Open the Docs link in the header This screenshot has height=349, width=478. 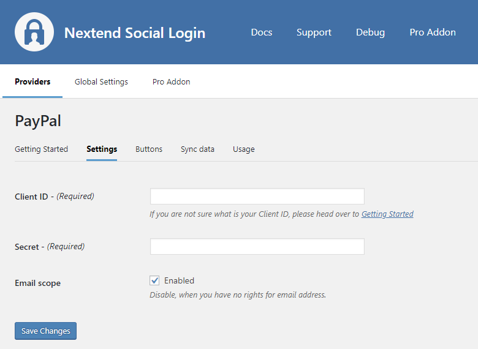coord(262,32)
